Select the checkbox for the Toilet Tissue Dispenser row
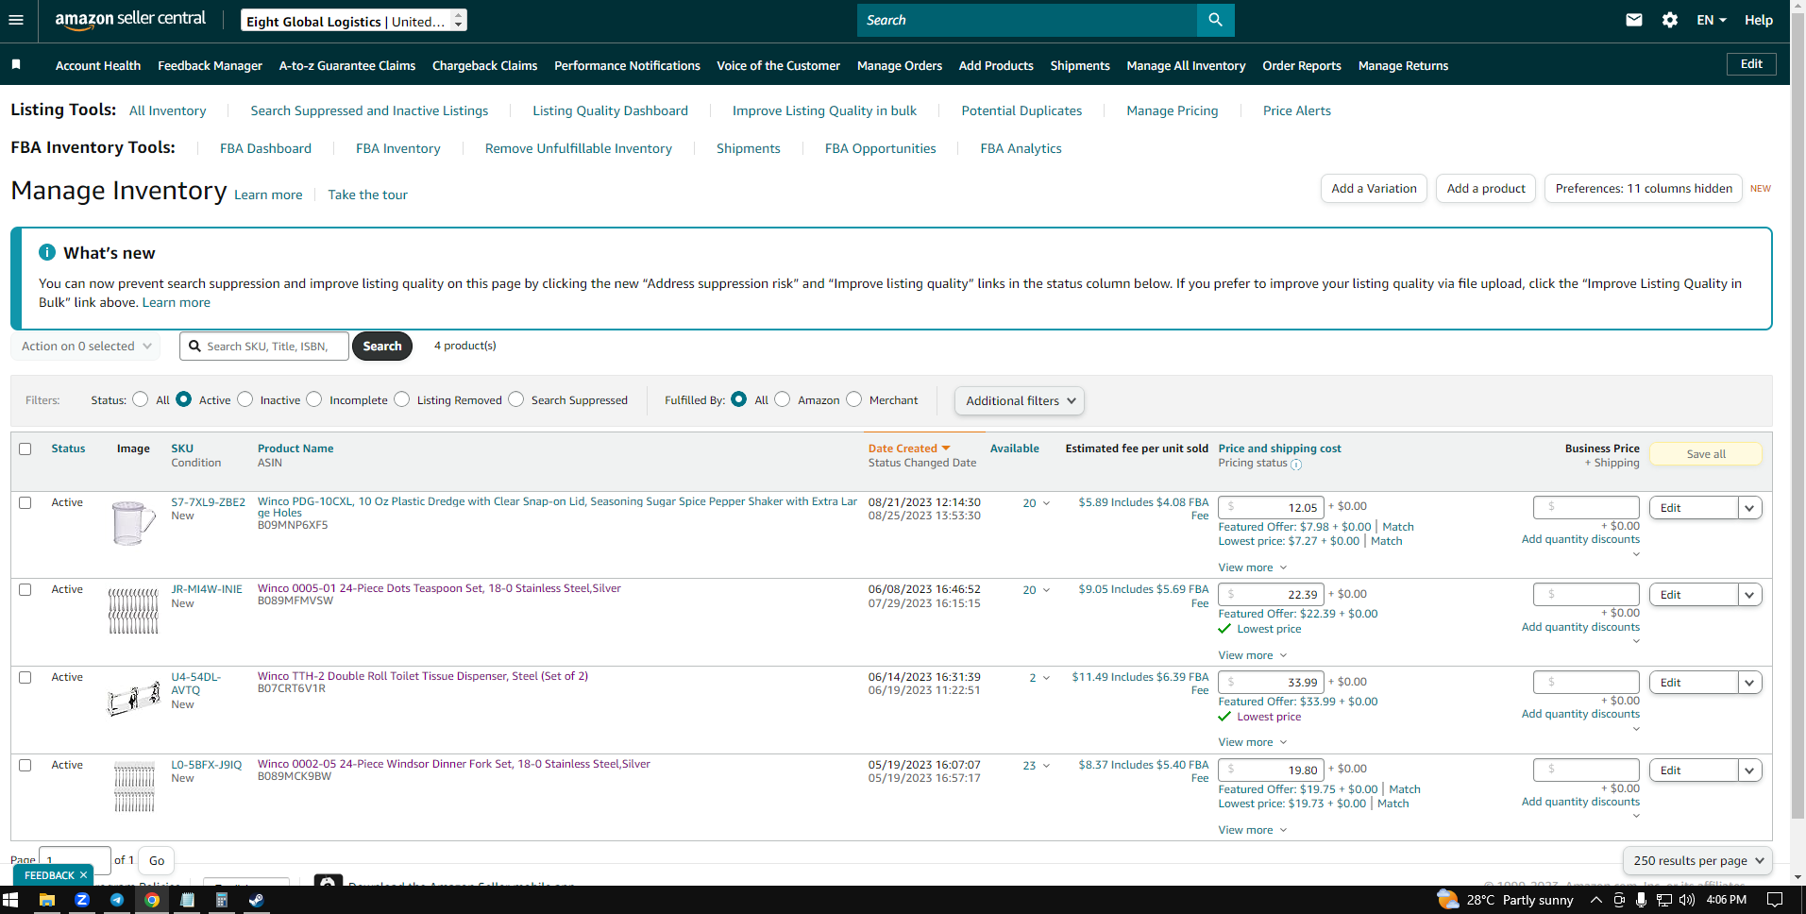 point(25,677)
